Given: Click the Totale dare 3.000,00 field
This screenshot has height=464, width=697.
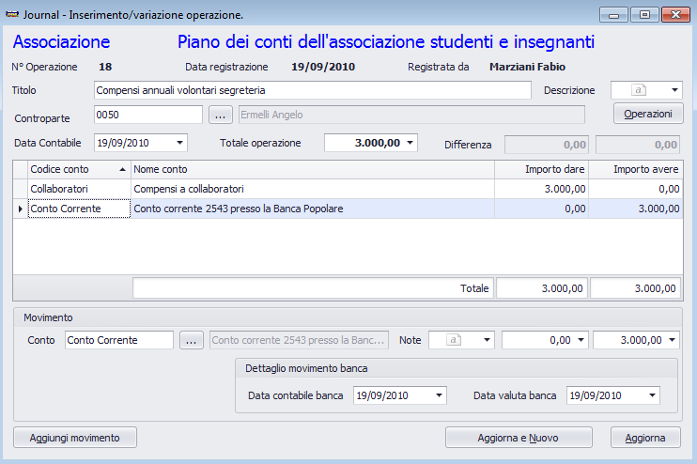Looking at the screenshot, I should pyautogui.click(x=542, y=288).
